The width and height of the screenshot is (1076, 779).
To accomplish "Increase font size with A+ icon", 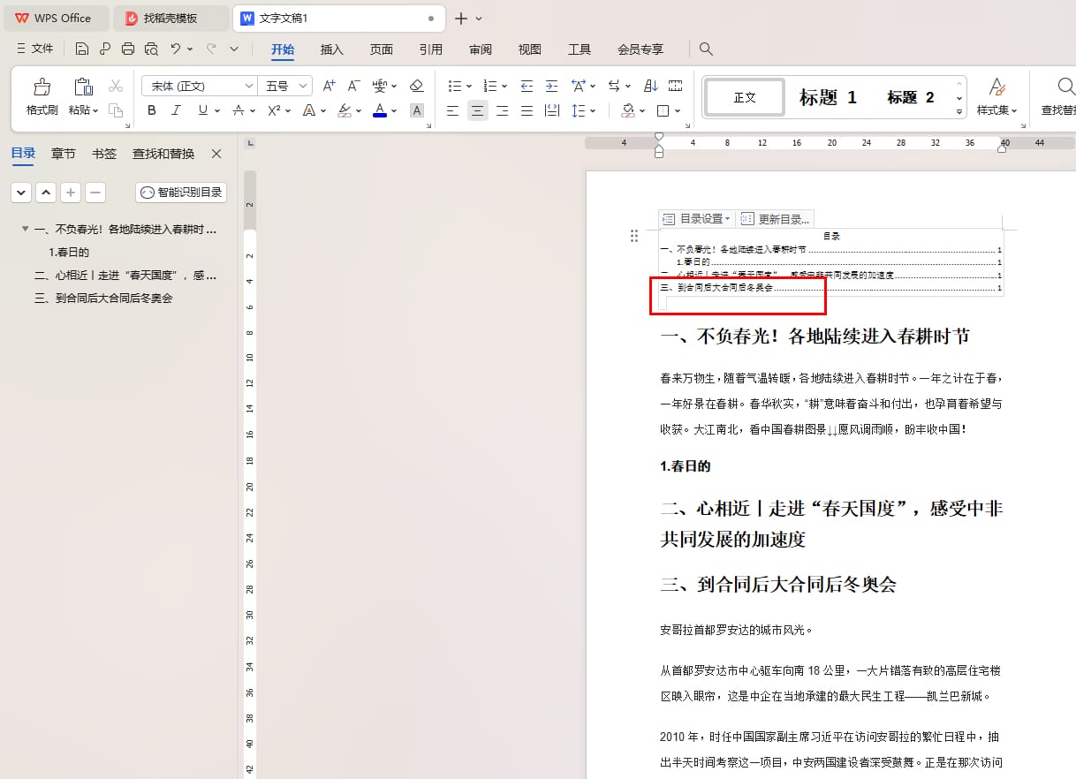I will 329,86.
